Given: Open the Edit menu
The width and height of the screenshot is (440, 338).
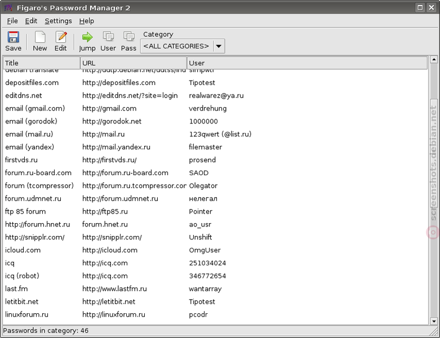Looking at the screenshot, I should coord(31,21).
